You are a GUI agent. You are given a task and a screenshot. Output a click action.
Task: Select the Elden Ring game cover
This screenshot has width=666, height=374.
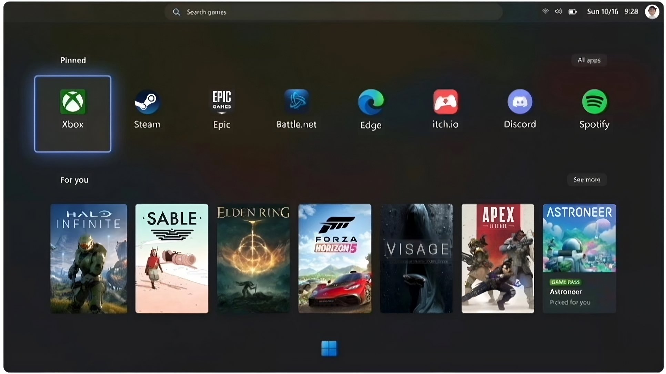pos(253,258)
